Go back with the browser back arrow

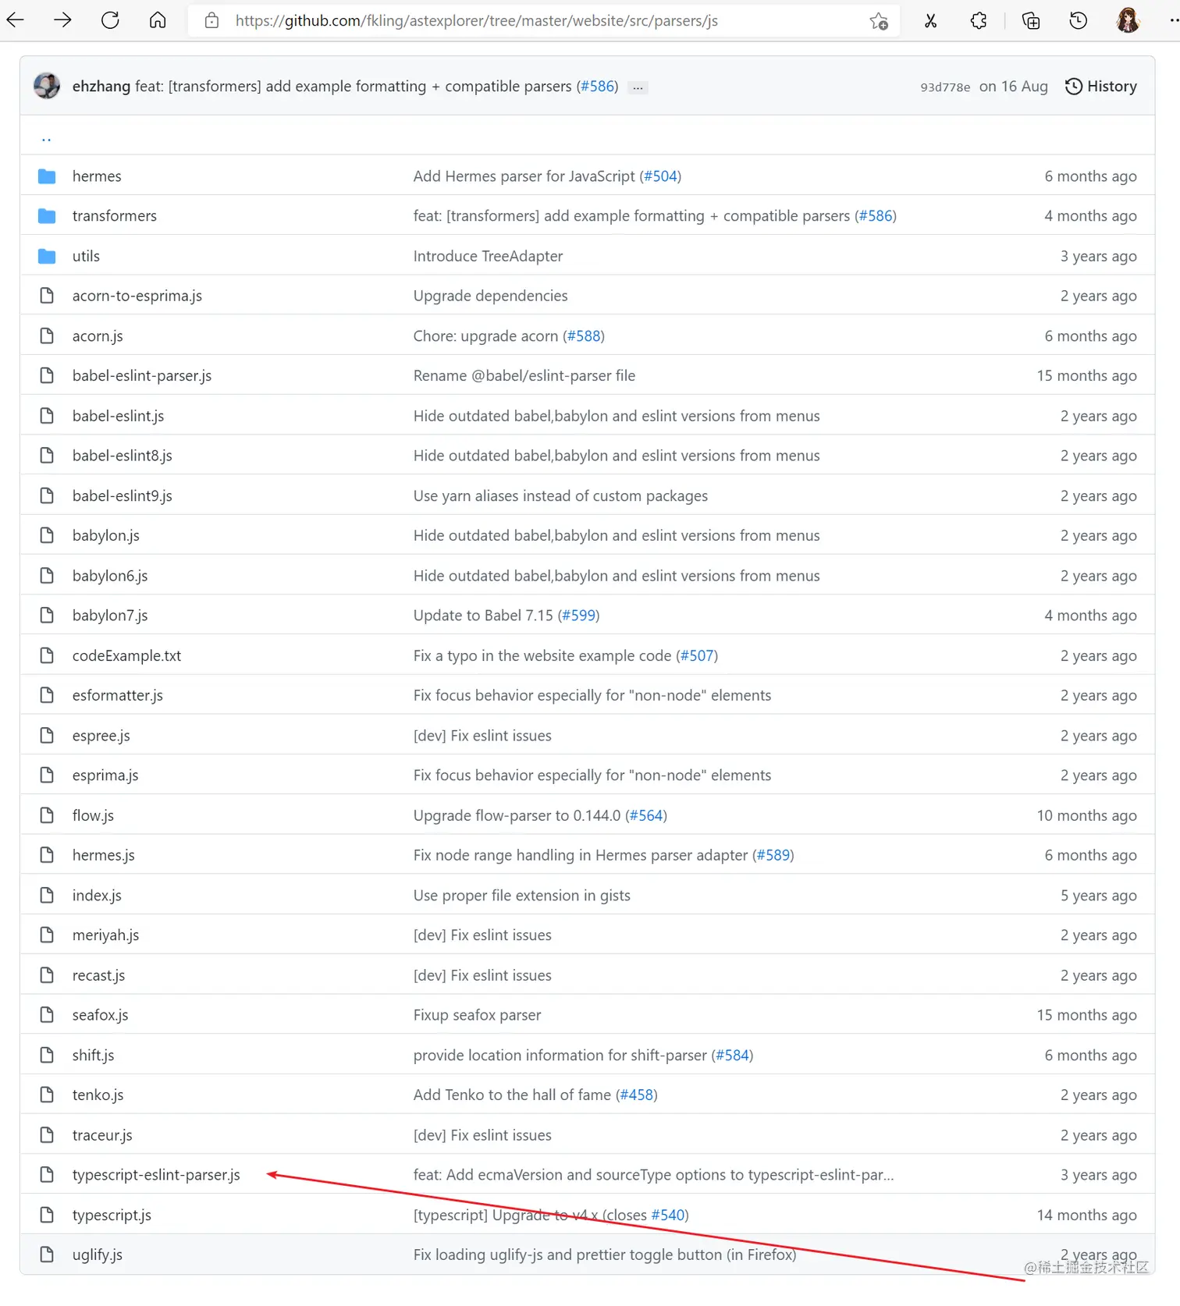click(x=16, y=20)
